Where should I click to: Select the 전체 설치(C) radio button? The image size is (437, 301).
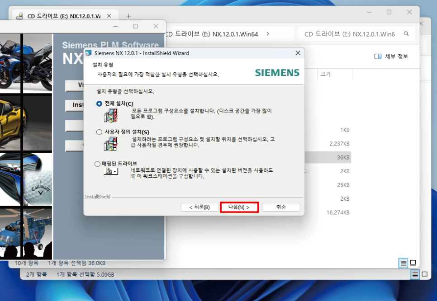99,103
